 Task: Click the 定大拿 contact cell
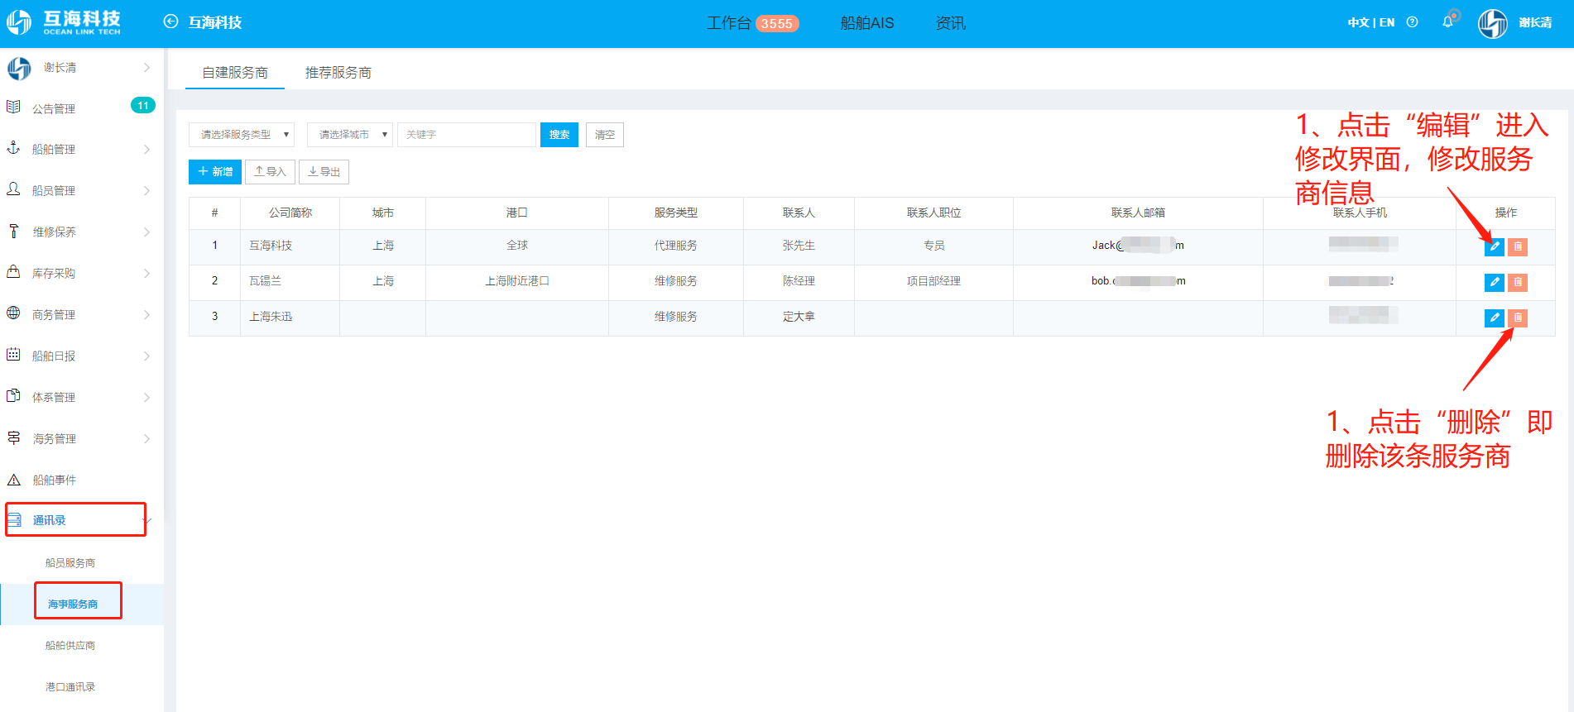799,317
